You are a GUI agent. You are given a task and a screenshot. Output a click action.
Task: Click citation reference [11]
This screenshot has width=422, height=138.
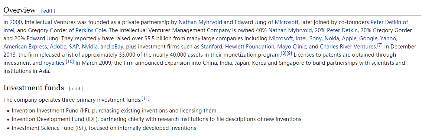[x=146, y=98]
